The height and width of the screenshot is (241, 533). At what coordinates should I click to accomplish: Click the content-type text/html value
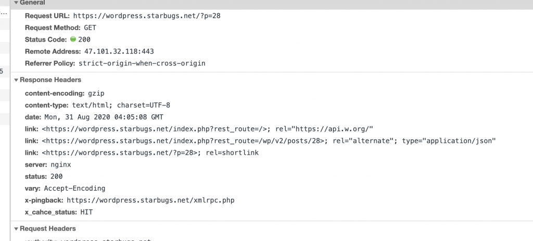pos(121,105)
